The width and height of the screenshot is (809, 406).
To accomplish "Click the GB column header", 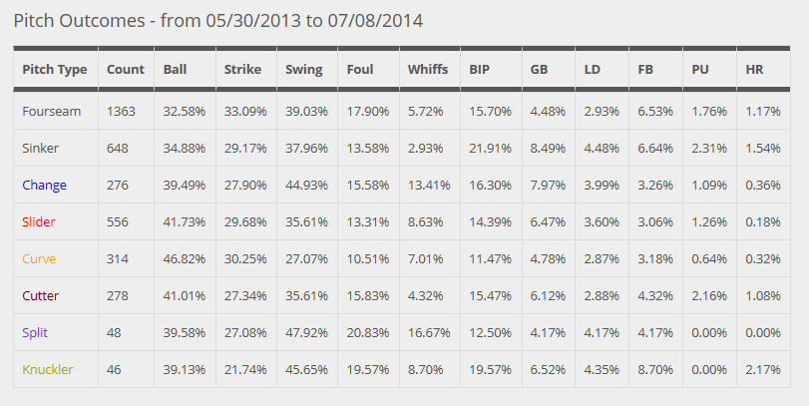I will 539,70.
